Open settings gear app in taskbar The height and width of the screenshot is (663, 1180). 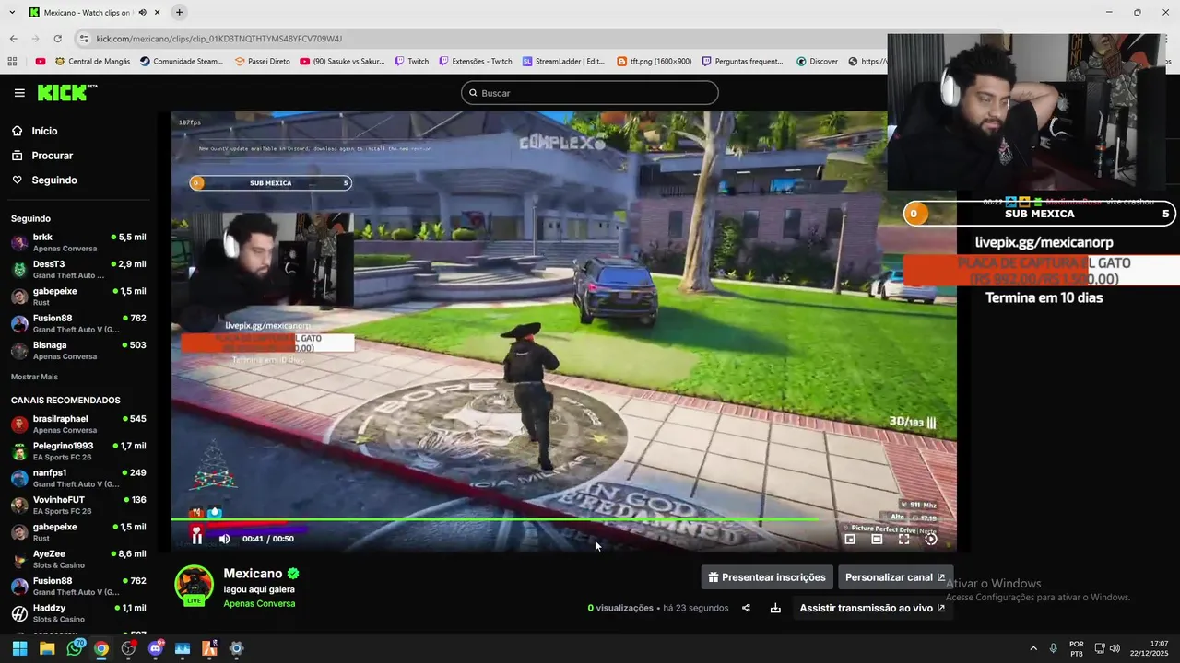click(236, 648)
